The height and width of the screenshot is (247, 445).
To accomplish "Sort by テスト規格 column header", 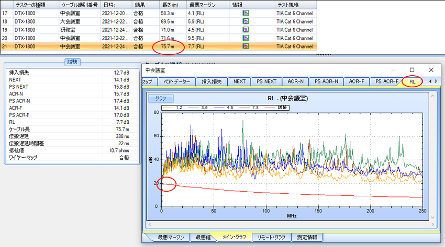I will point(296,5).
